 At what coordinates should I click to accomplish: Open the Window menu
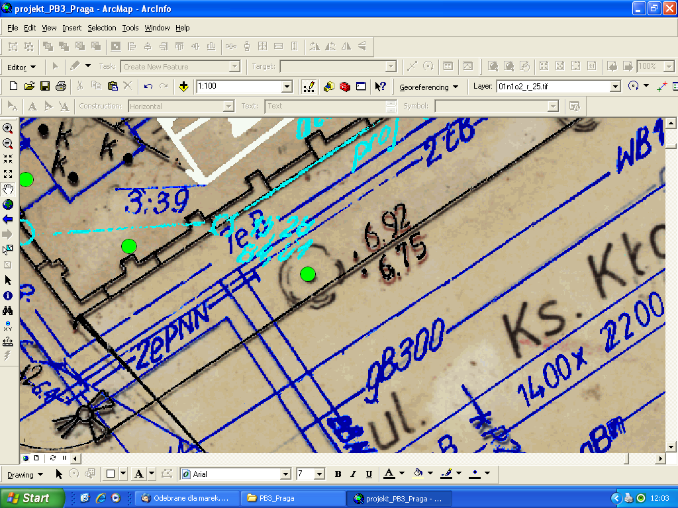click(x=157, y=28)
